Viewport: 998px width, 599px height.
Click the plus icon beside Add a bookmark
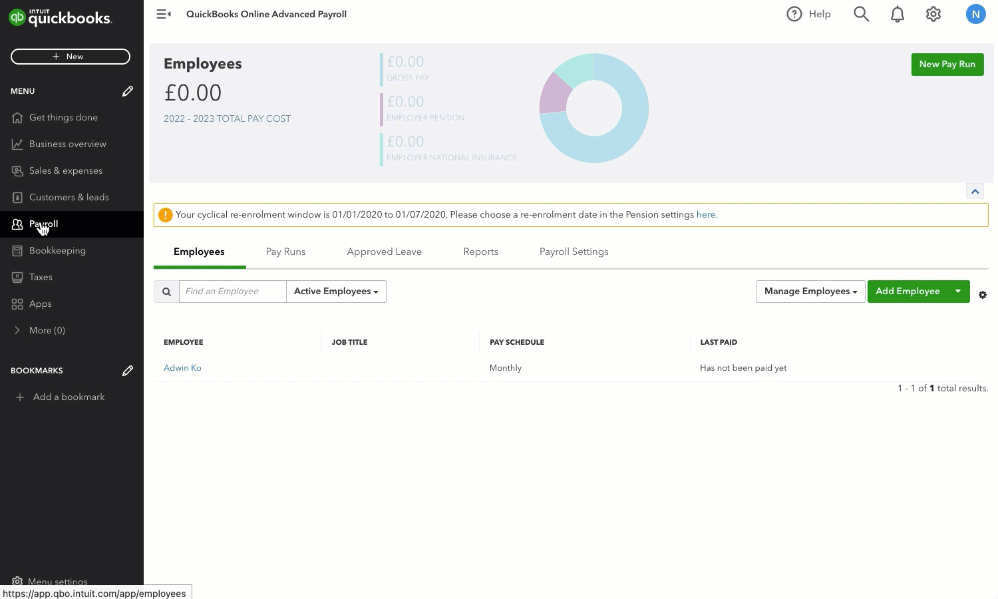(20, 397)
